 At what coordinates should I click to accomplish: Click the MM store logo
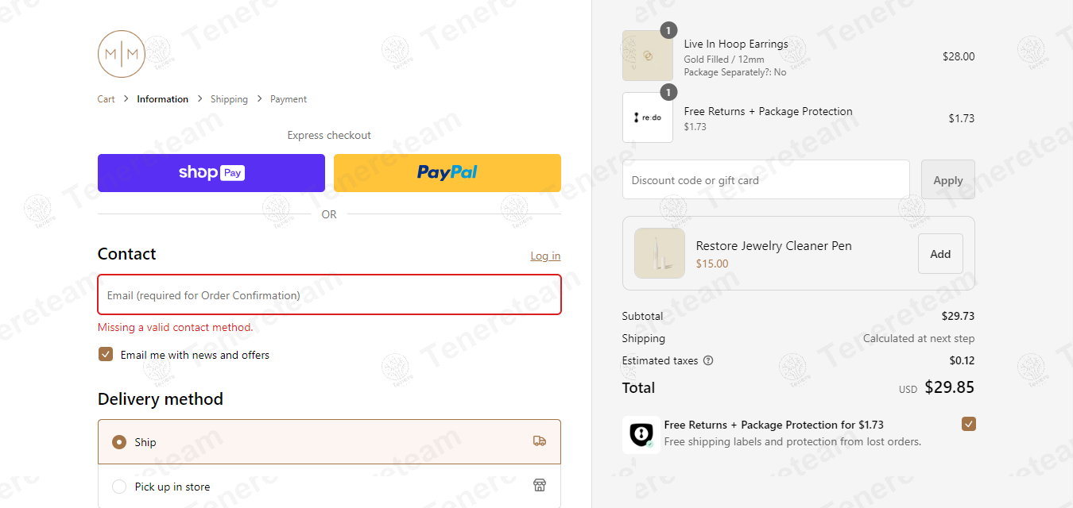coord(122,54)
